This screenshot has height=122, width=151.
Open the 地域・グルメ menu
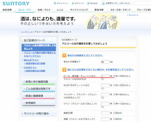[x=44, y=10]
